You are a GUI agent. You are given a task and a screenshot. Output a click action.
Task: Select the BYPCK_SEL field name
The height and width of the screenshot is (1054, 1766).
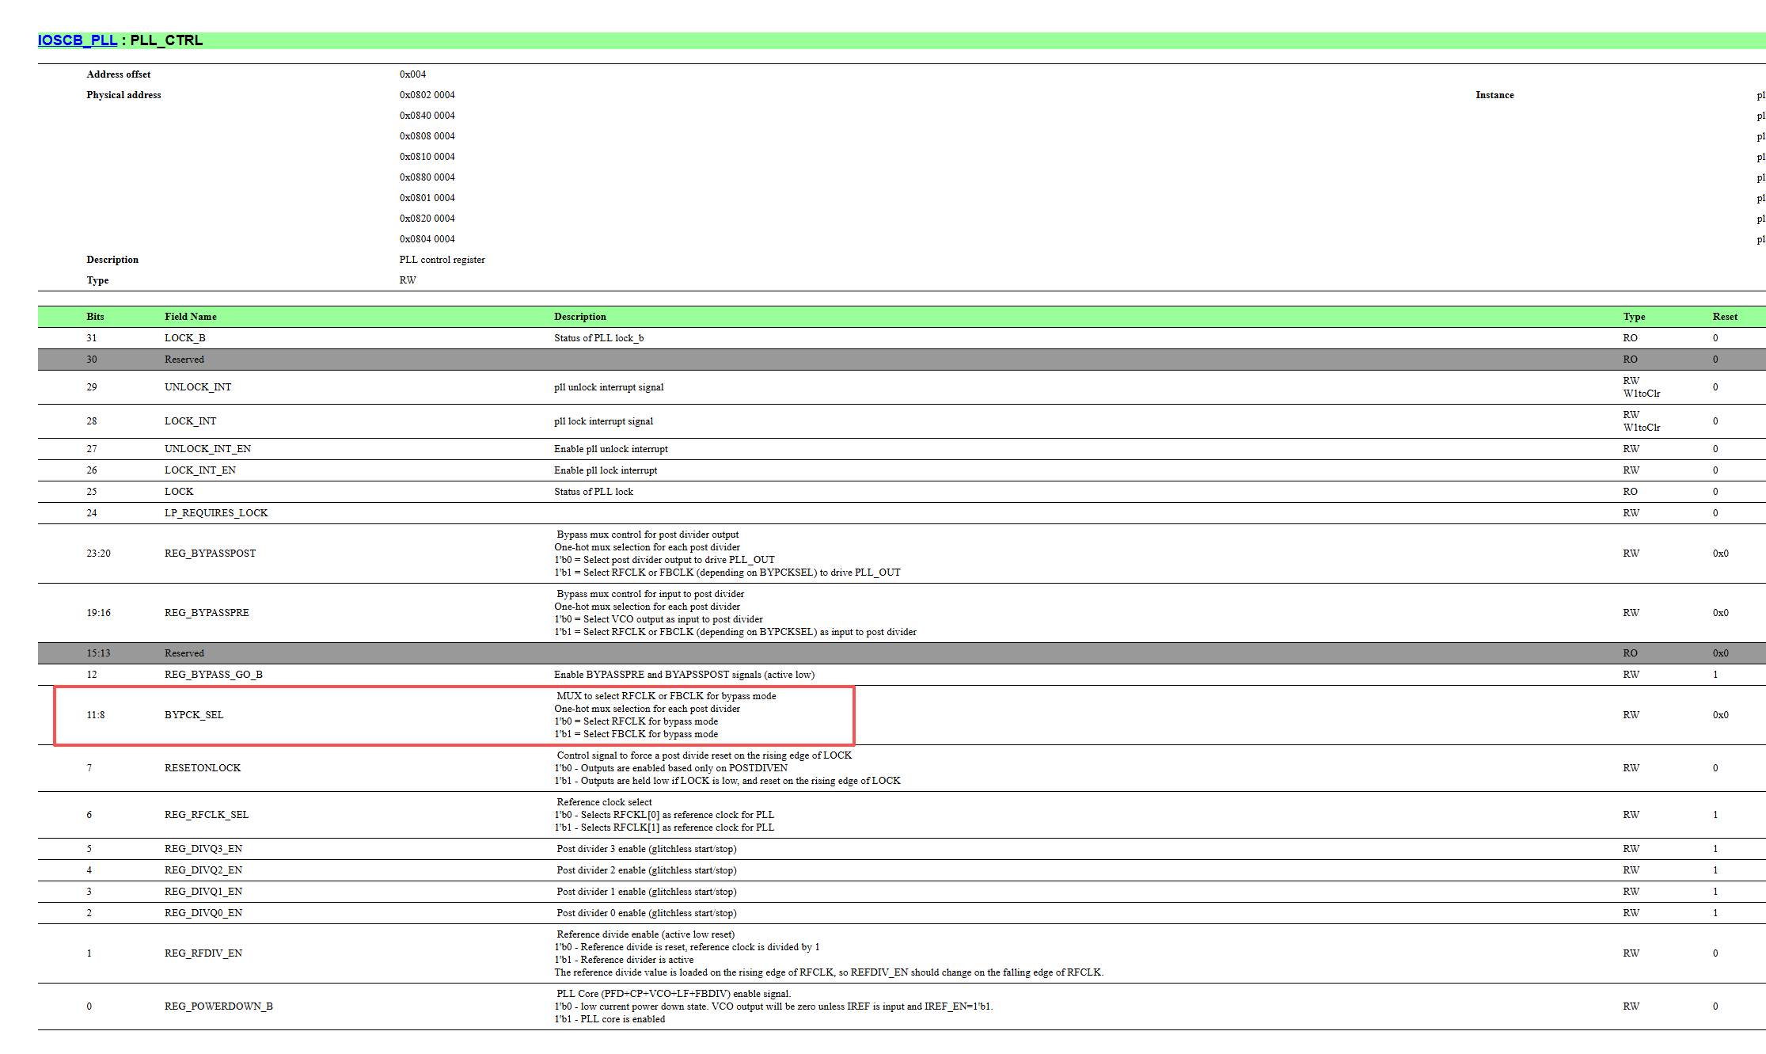[x=194, y=715]
